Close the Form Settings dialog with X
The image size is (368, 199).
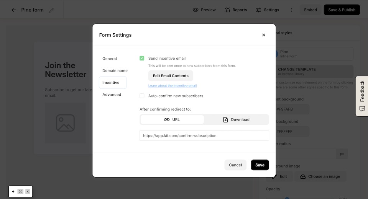[x=264, y=35]
